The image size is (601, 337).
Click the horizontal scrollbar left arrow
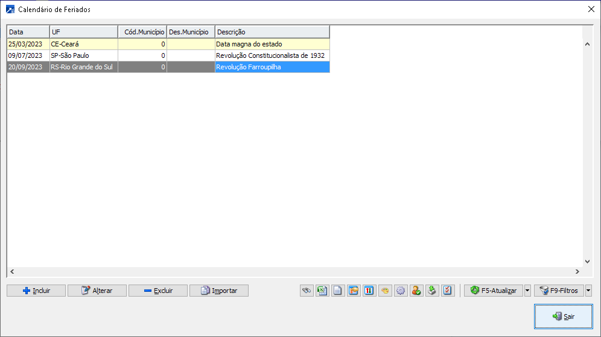[12, 271]
